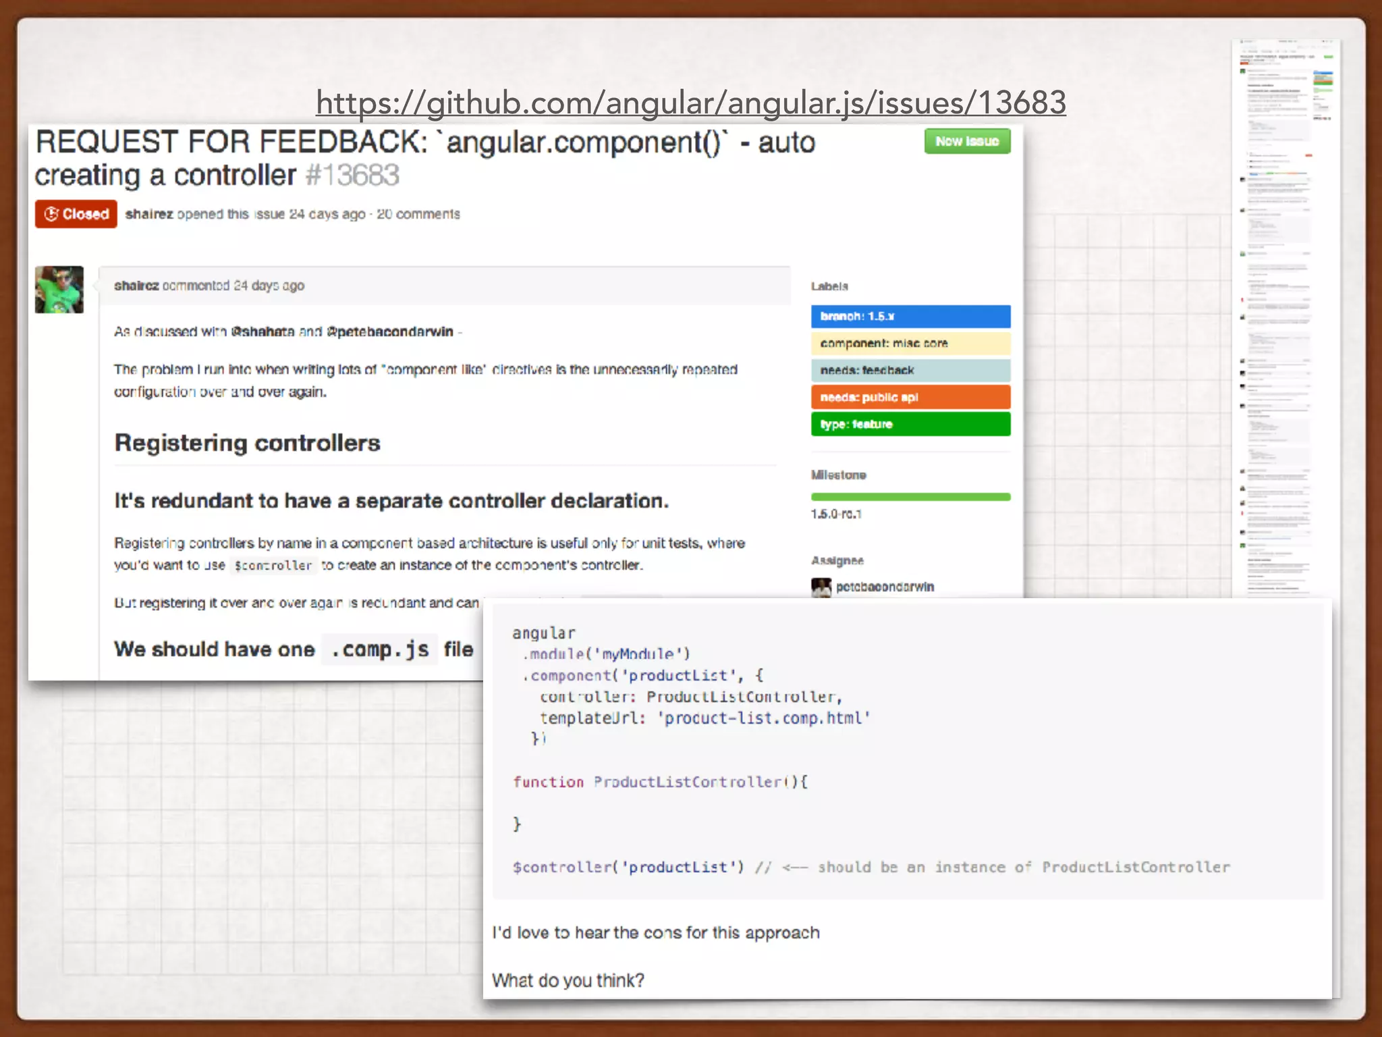This screenshot has width=1382, height=1037.
Task: Select the needs: public api label
Action: coord(910,398)
